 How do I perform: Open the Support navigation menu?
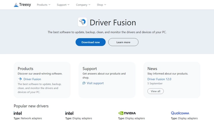63,5
